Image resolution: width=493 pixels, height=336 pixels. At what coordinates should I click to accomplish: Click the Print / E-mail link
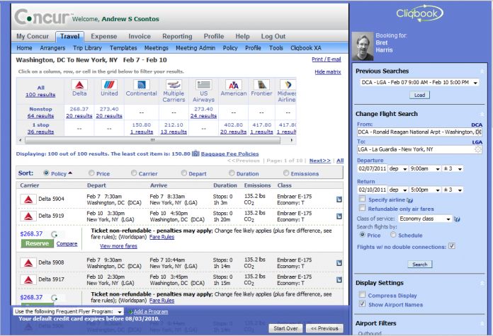[327, 59]
